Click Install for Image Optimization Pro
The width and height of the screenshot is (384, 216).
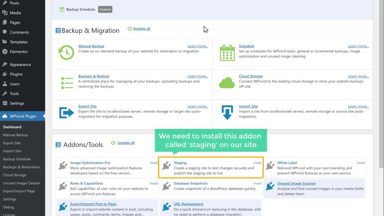click(x=154, y=163)
